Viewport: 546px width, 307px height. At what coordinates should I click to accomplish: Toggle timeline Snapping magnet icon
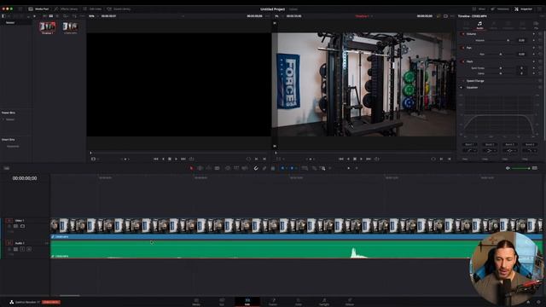(x=256, y=169)
